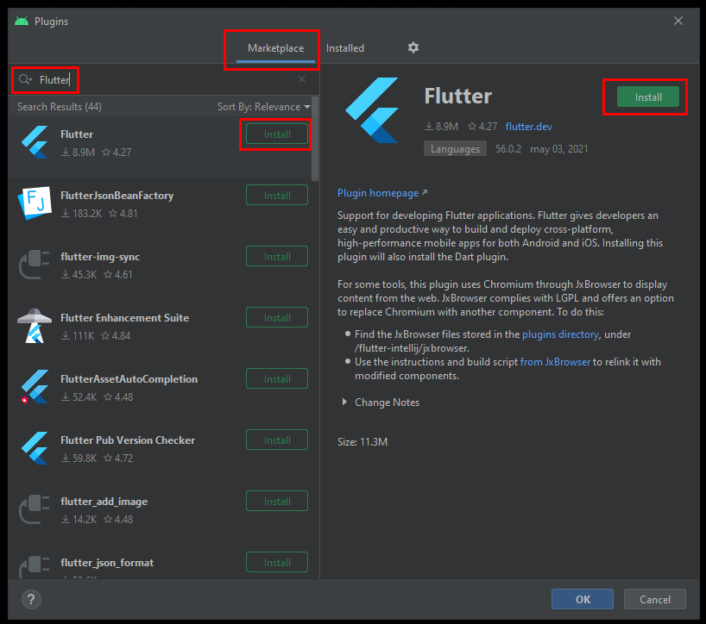Click the flutter_json_format plugin icon
Image resolution: width=706 pixels, height=624 pixels.
[x=35, y=566]
